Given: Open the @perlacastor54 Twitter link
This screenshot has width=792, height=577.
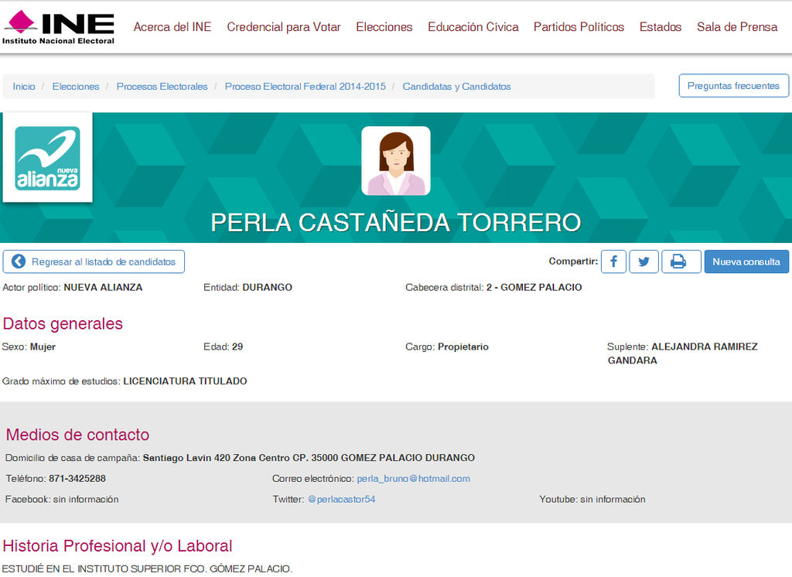Looking at the screenshot, I should (x=341, y=500).
